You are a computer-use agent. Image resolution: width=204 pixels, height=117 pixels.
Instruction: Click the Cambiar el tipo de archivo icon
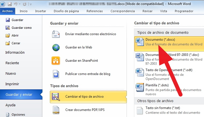pyautogui.click(x=56, y=97)
